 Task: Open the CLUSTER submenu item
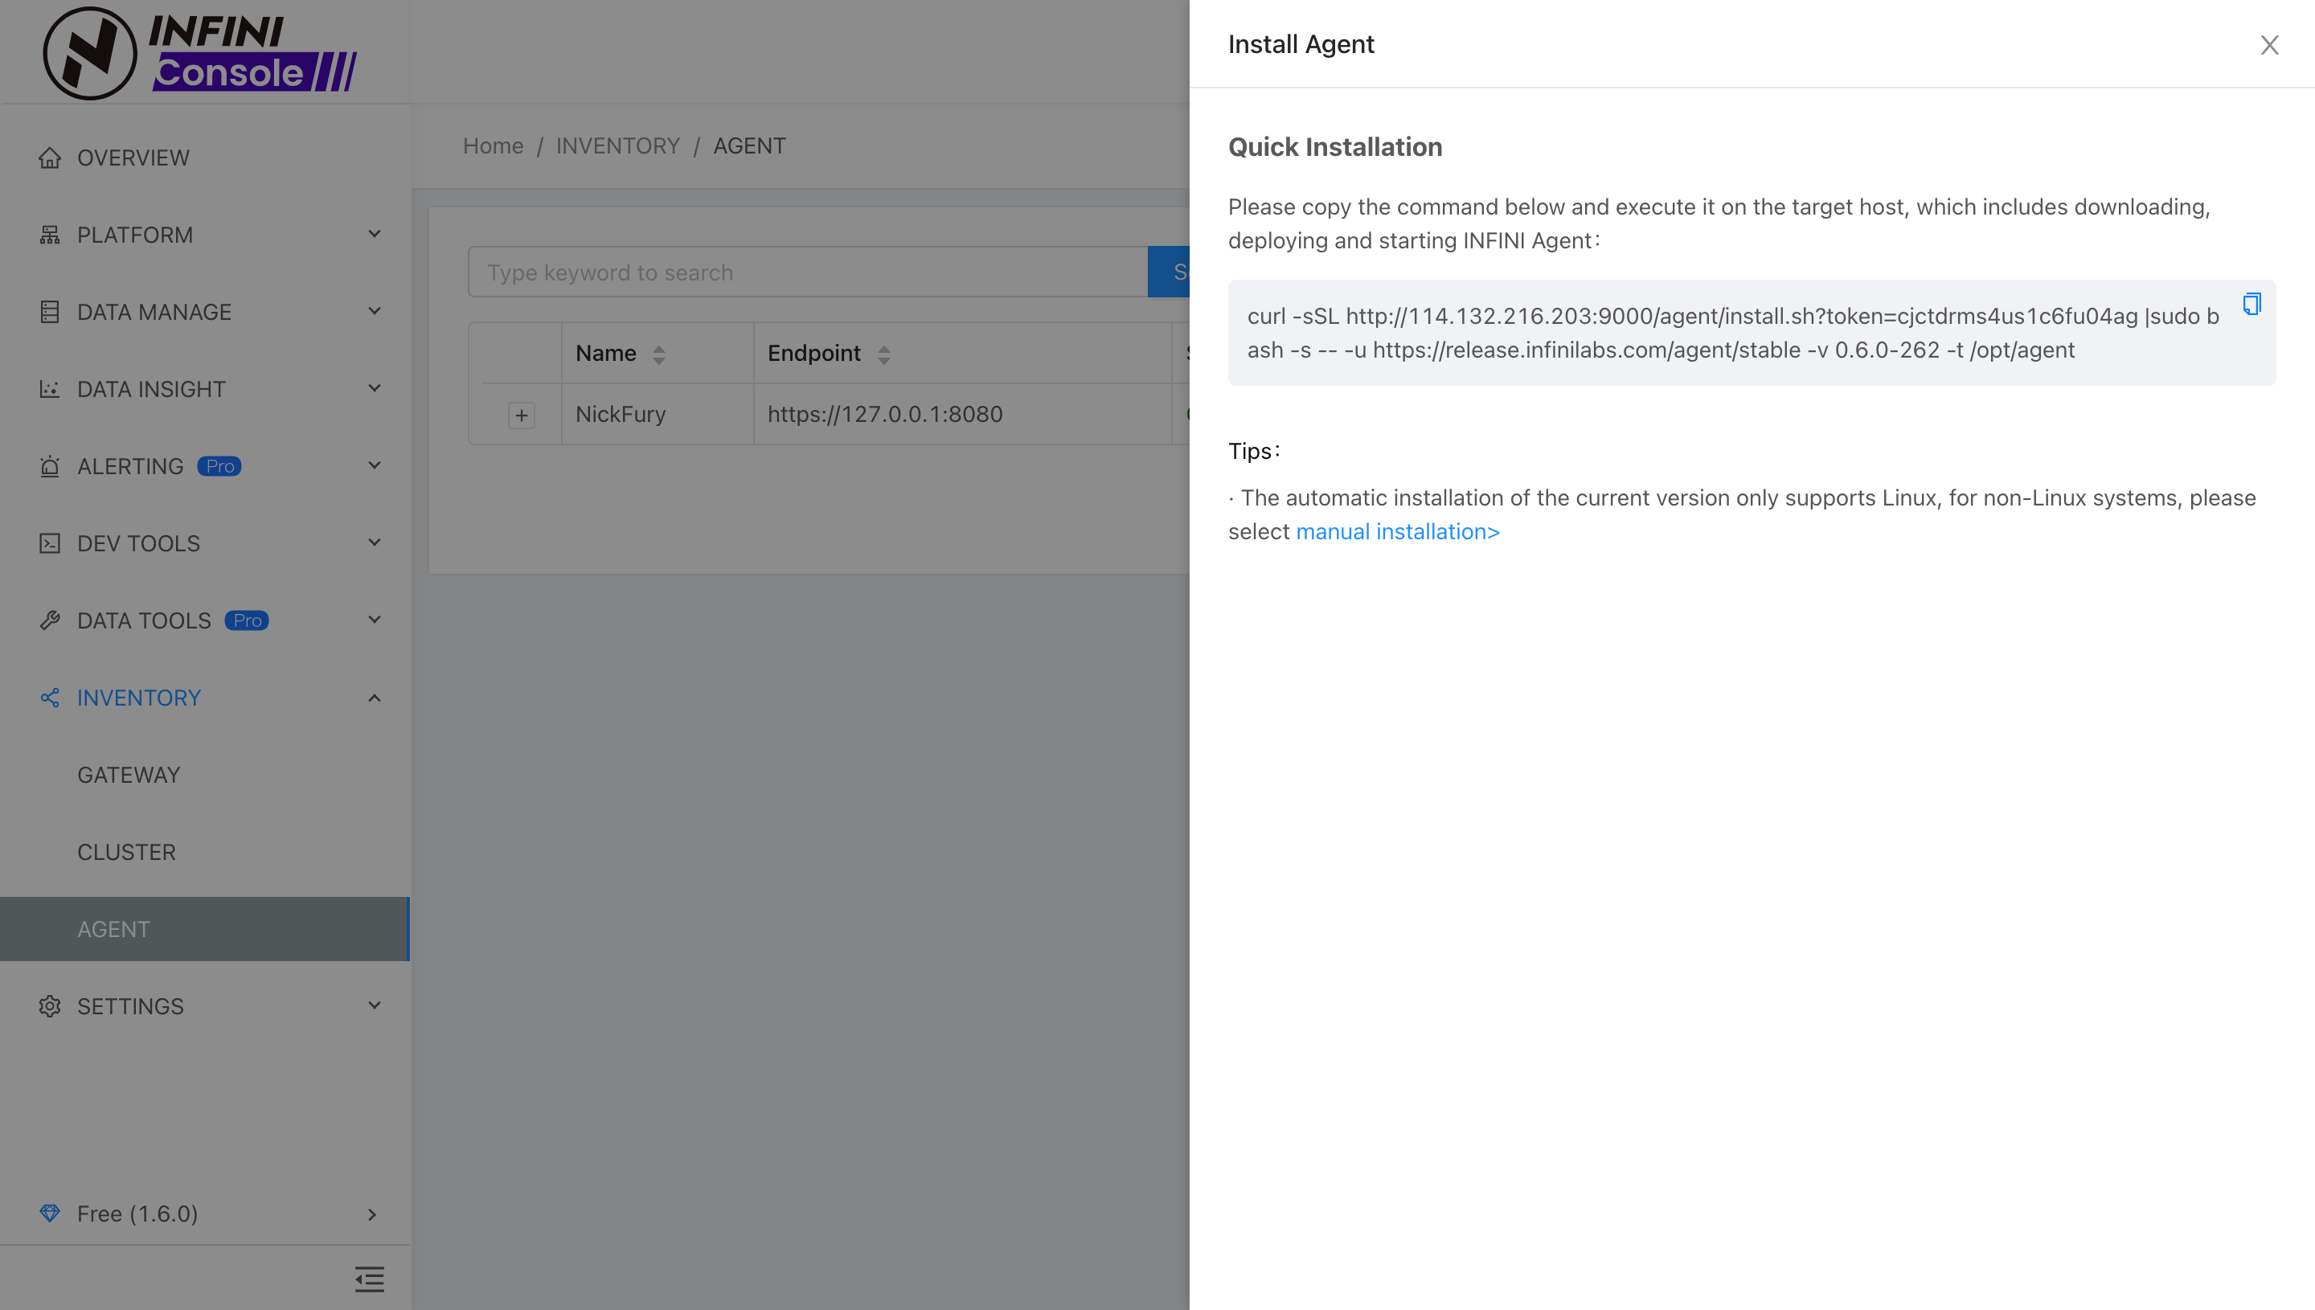tap(205, 852)
